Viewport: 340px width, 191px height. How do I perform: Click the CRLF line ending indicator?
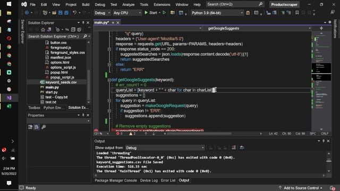click(x=325, y=134)
